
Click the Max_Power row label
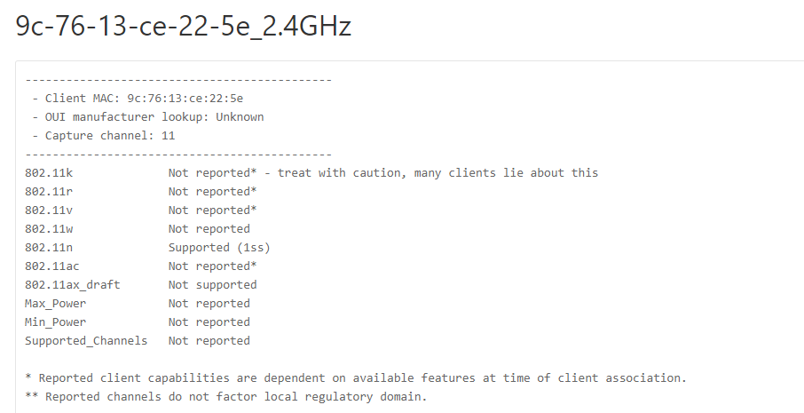[x=55, y=304]
